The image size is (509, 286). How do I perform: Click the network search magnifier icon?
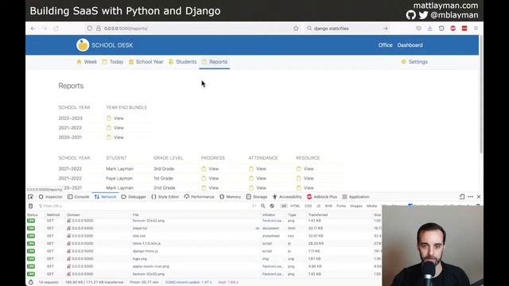coord(263,206)
